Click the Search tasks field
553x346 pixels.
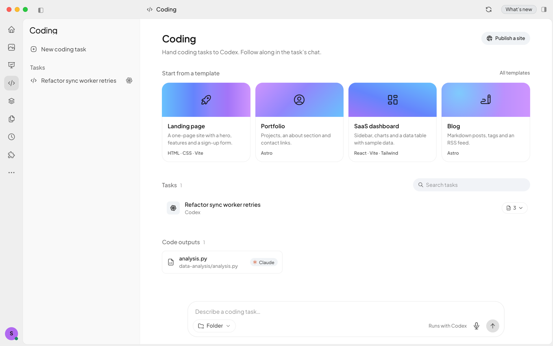click(x=472, y=185)
